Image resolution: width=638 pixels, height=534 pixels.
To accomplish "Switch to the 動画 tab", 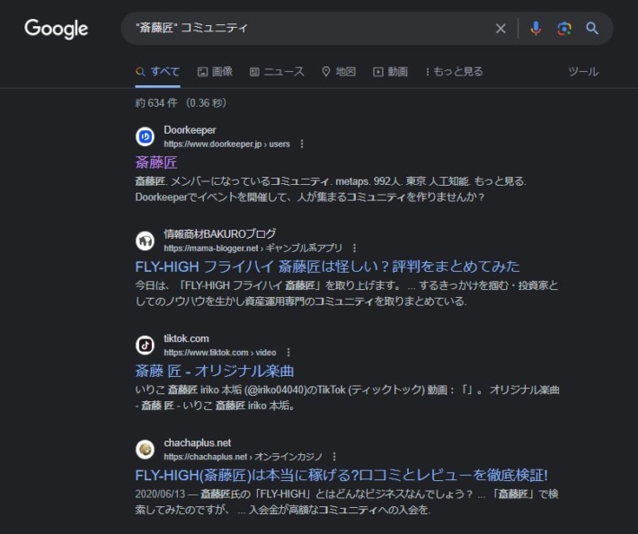I will click(390, 72).
